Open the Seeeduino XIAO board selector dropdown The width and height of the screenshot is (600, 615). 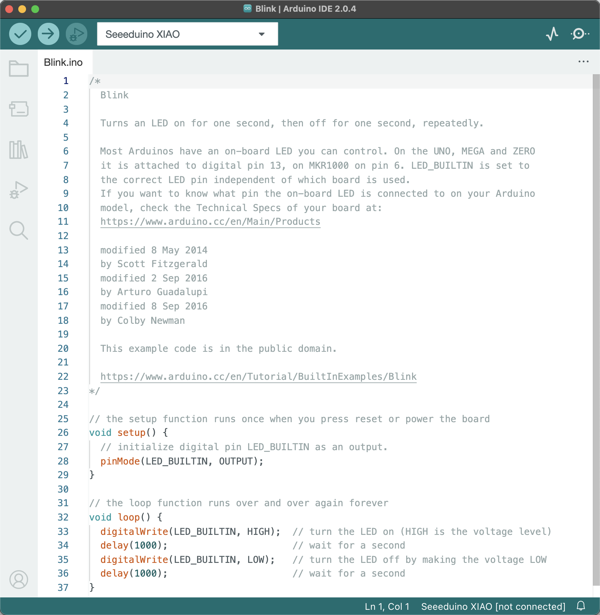(x=187, y=34)
